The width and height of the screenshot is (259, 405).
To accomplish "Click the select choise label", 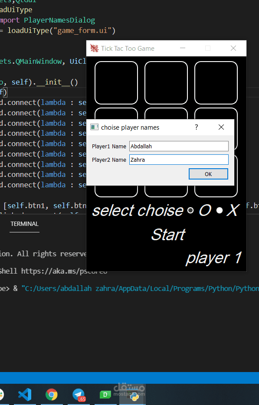I will coord(138,210).
